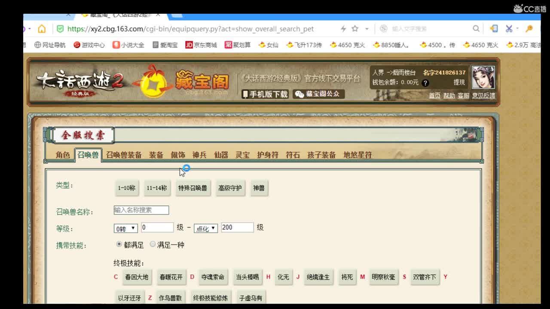550x309 pixels.
Task: Switch to the 仙器 tab
Action: 221,155
